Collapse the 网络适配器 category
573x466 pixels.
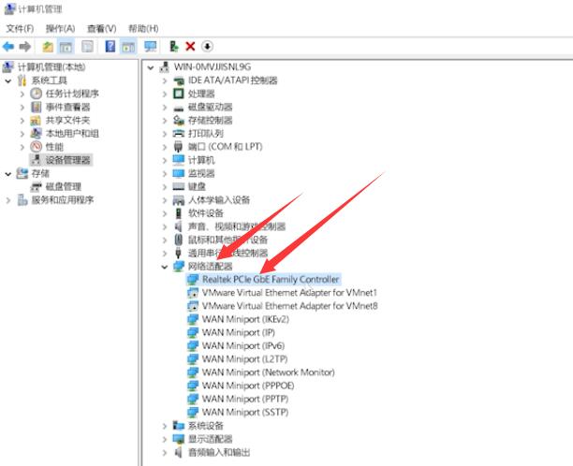coord(165,267)
